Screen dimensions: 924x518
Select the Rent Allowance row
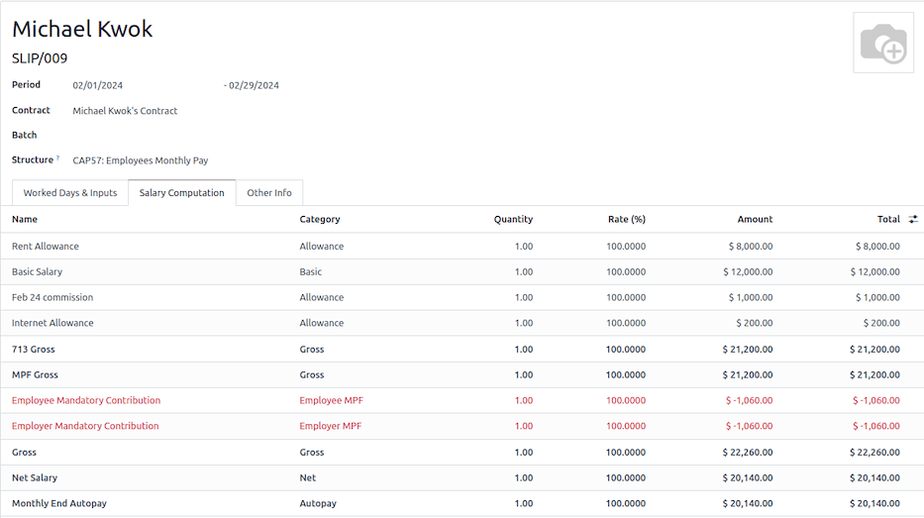coord(46,247)
